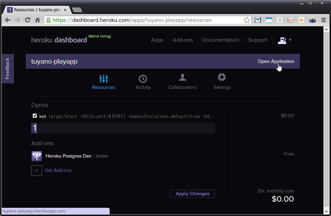
Task: Click the camera screenshot extension
Action: [x=312, y=20]
